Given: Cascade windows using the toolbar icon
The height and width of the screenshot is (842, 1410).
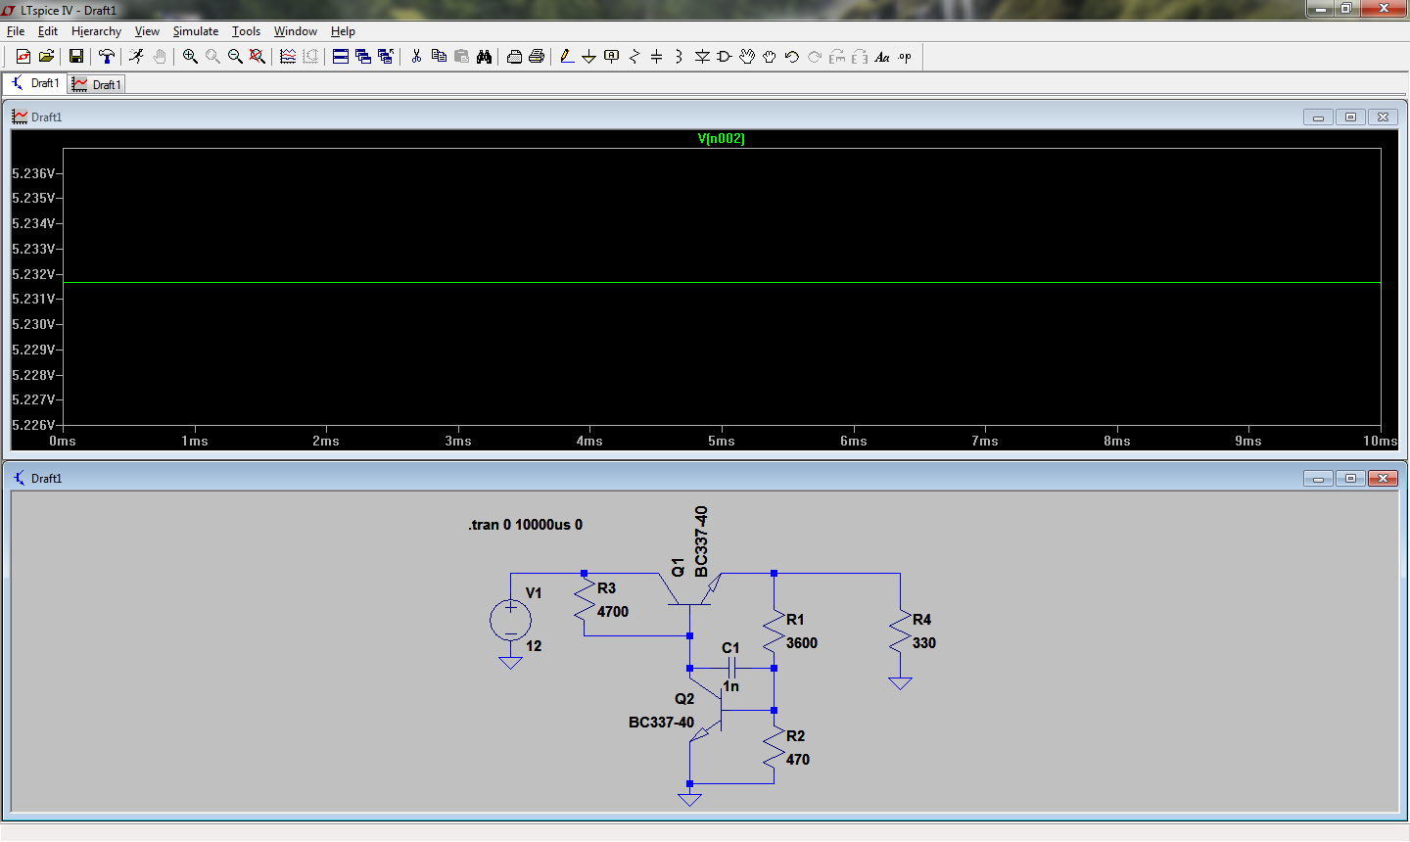Looking at the screenshot, I should (x=363, y=57).
